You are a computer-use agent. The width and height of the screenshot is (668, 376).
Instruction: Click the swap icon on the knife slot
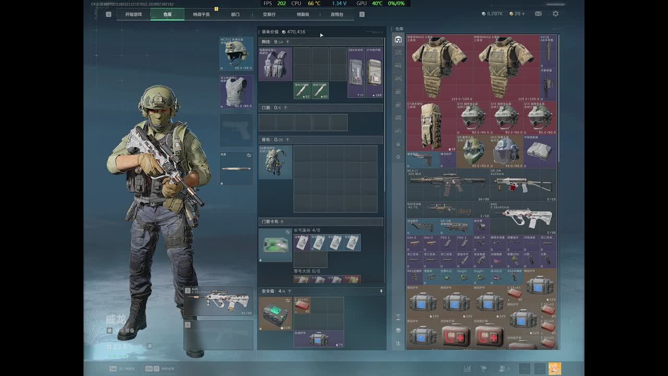249,155
